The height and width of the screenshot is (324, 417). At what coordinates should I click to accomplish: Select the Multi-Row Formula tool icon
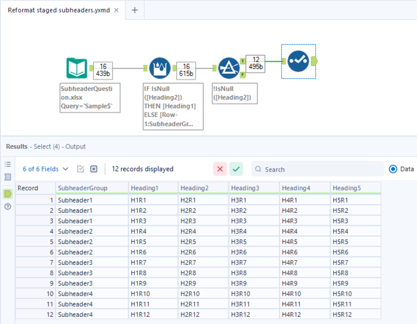159,68
